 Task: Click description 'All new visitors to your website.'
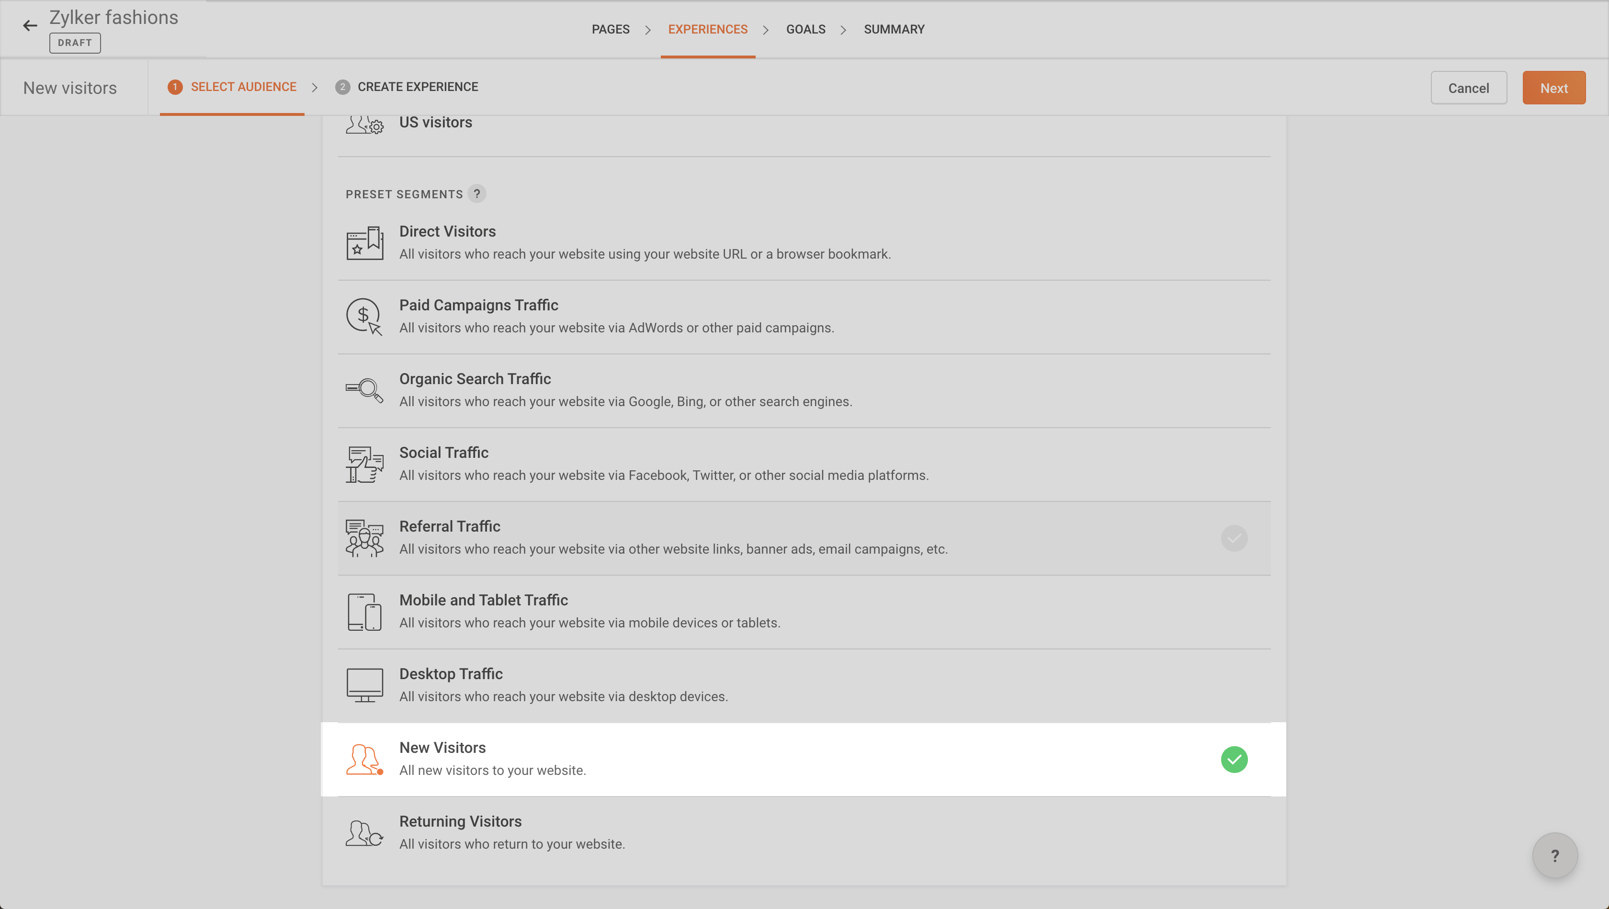pos(493,770)
